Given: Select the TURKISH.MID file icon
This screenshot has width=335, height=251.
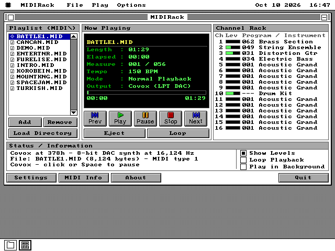Looking at the screenshot, I should (x=13, y=88).
